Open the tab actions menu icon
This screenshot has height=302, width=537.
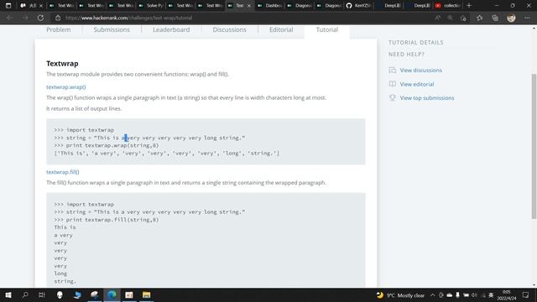click(8, 6)
